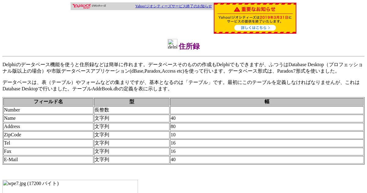Click the 文字列 type cell in Address row
Image resolution: width=367 pixels, height=193 pixels.
tap(132, 127)
